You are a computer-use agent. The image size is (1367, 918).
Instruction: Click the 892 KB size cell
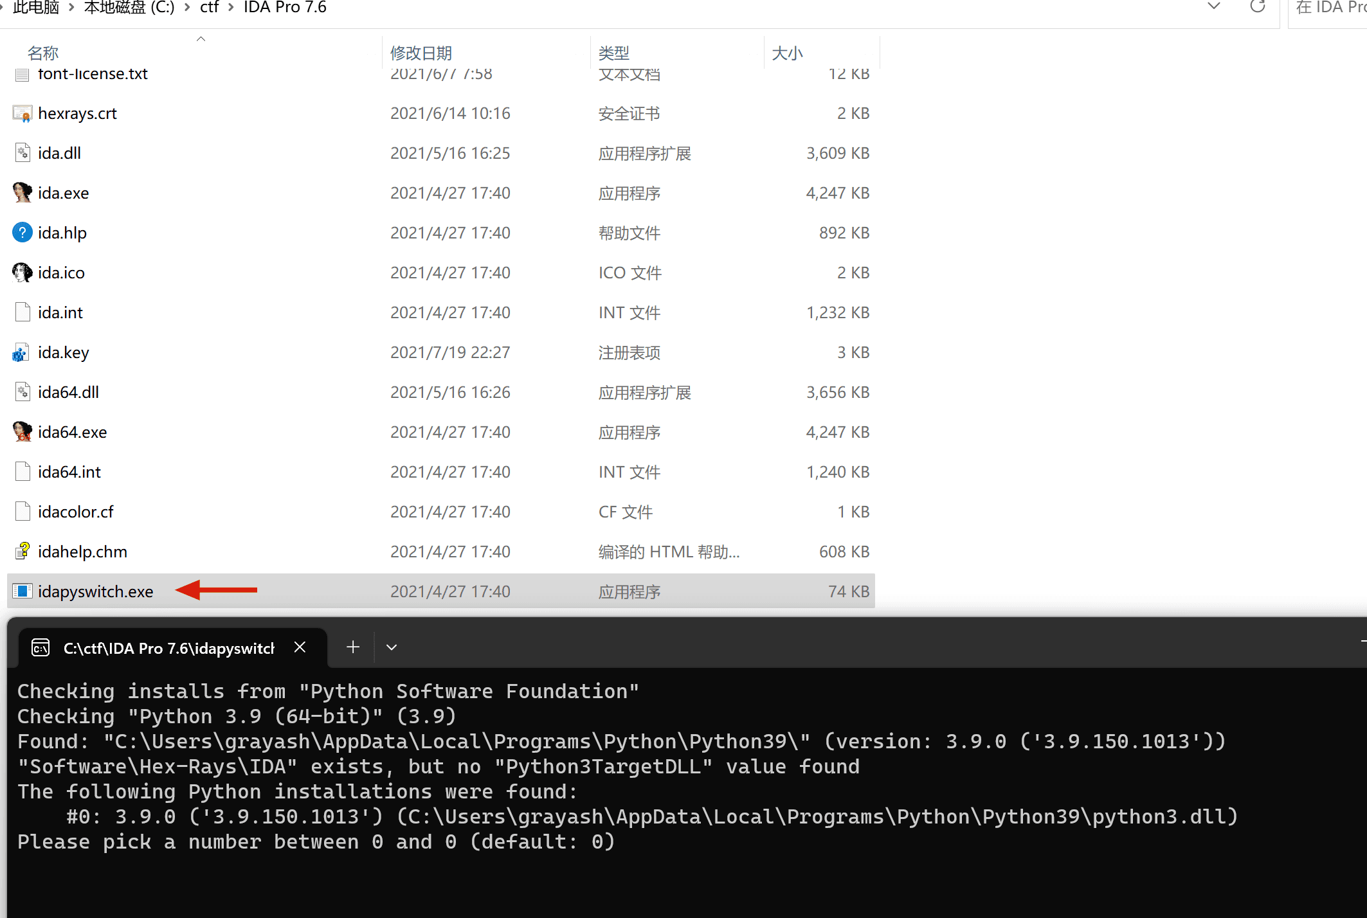[x=844, y=233]
